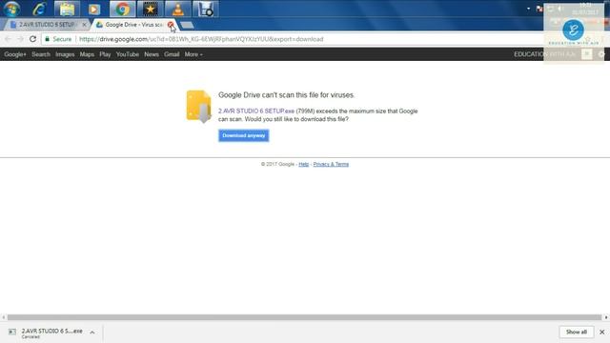The image size is (610, 343).
Task: Open Play in Google bar
Action: 105,54
